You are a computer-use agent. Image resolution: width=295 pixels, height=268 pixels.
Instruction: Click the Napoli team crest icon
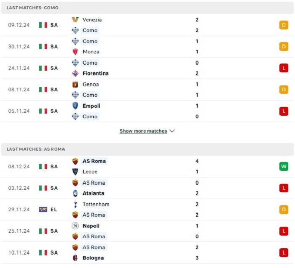coord(75,226)
